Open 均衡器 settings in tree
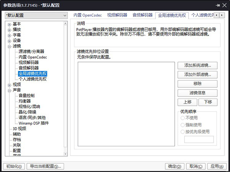The width and height of the screenshot is (230, 172). coord(25,101)
